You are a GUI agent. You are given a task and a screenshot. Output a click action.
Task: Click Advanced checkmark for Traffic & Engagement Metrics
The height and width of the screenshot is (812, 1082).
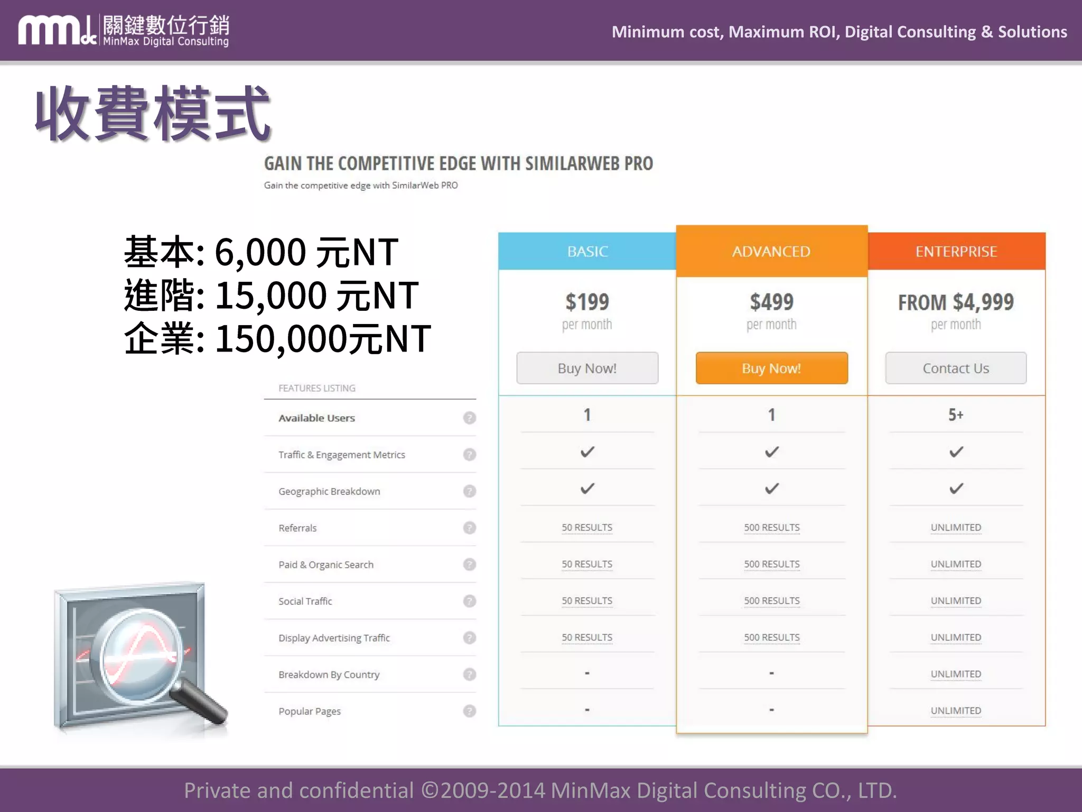(x=771, y=452)
